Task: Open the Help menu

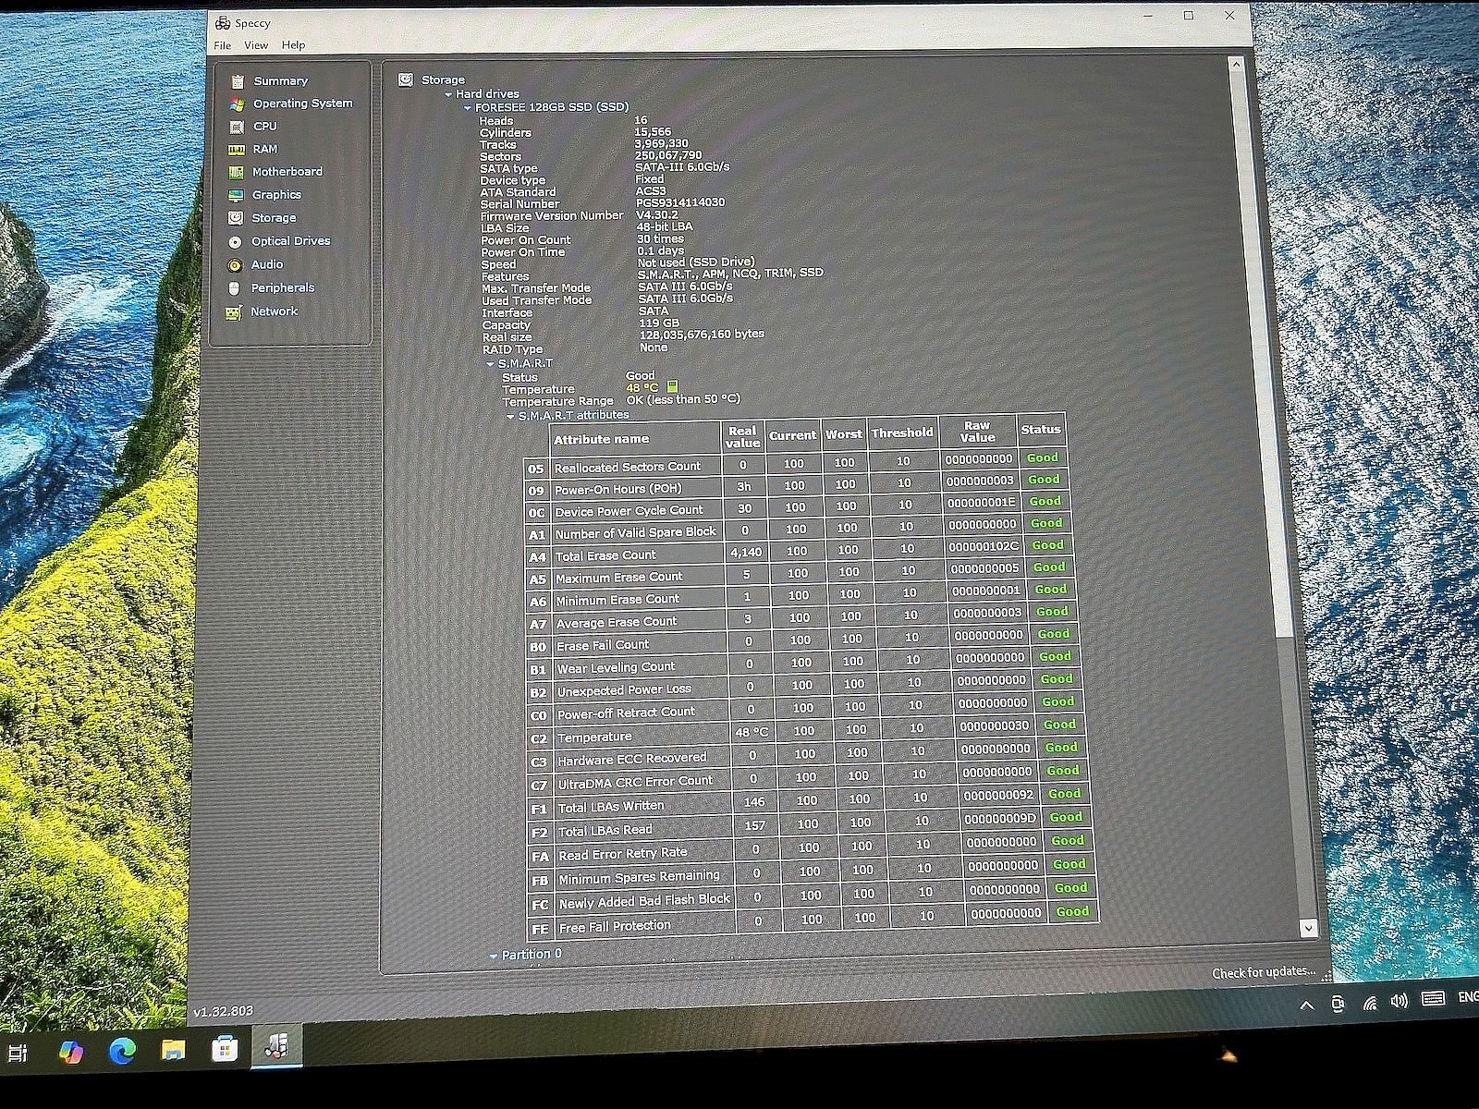Action: [x=293, y=45]
